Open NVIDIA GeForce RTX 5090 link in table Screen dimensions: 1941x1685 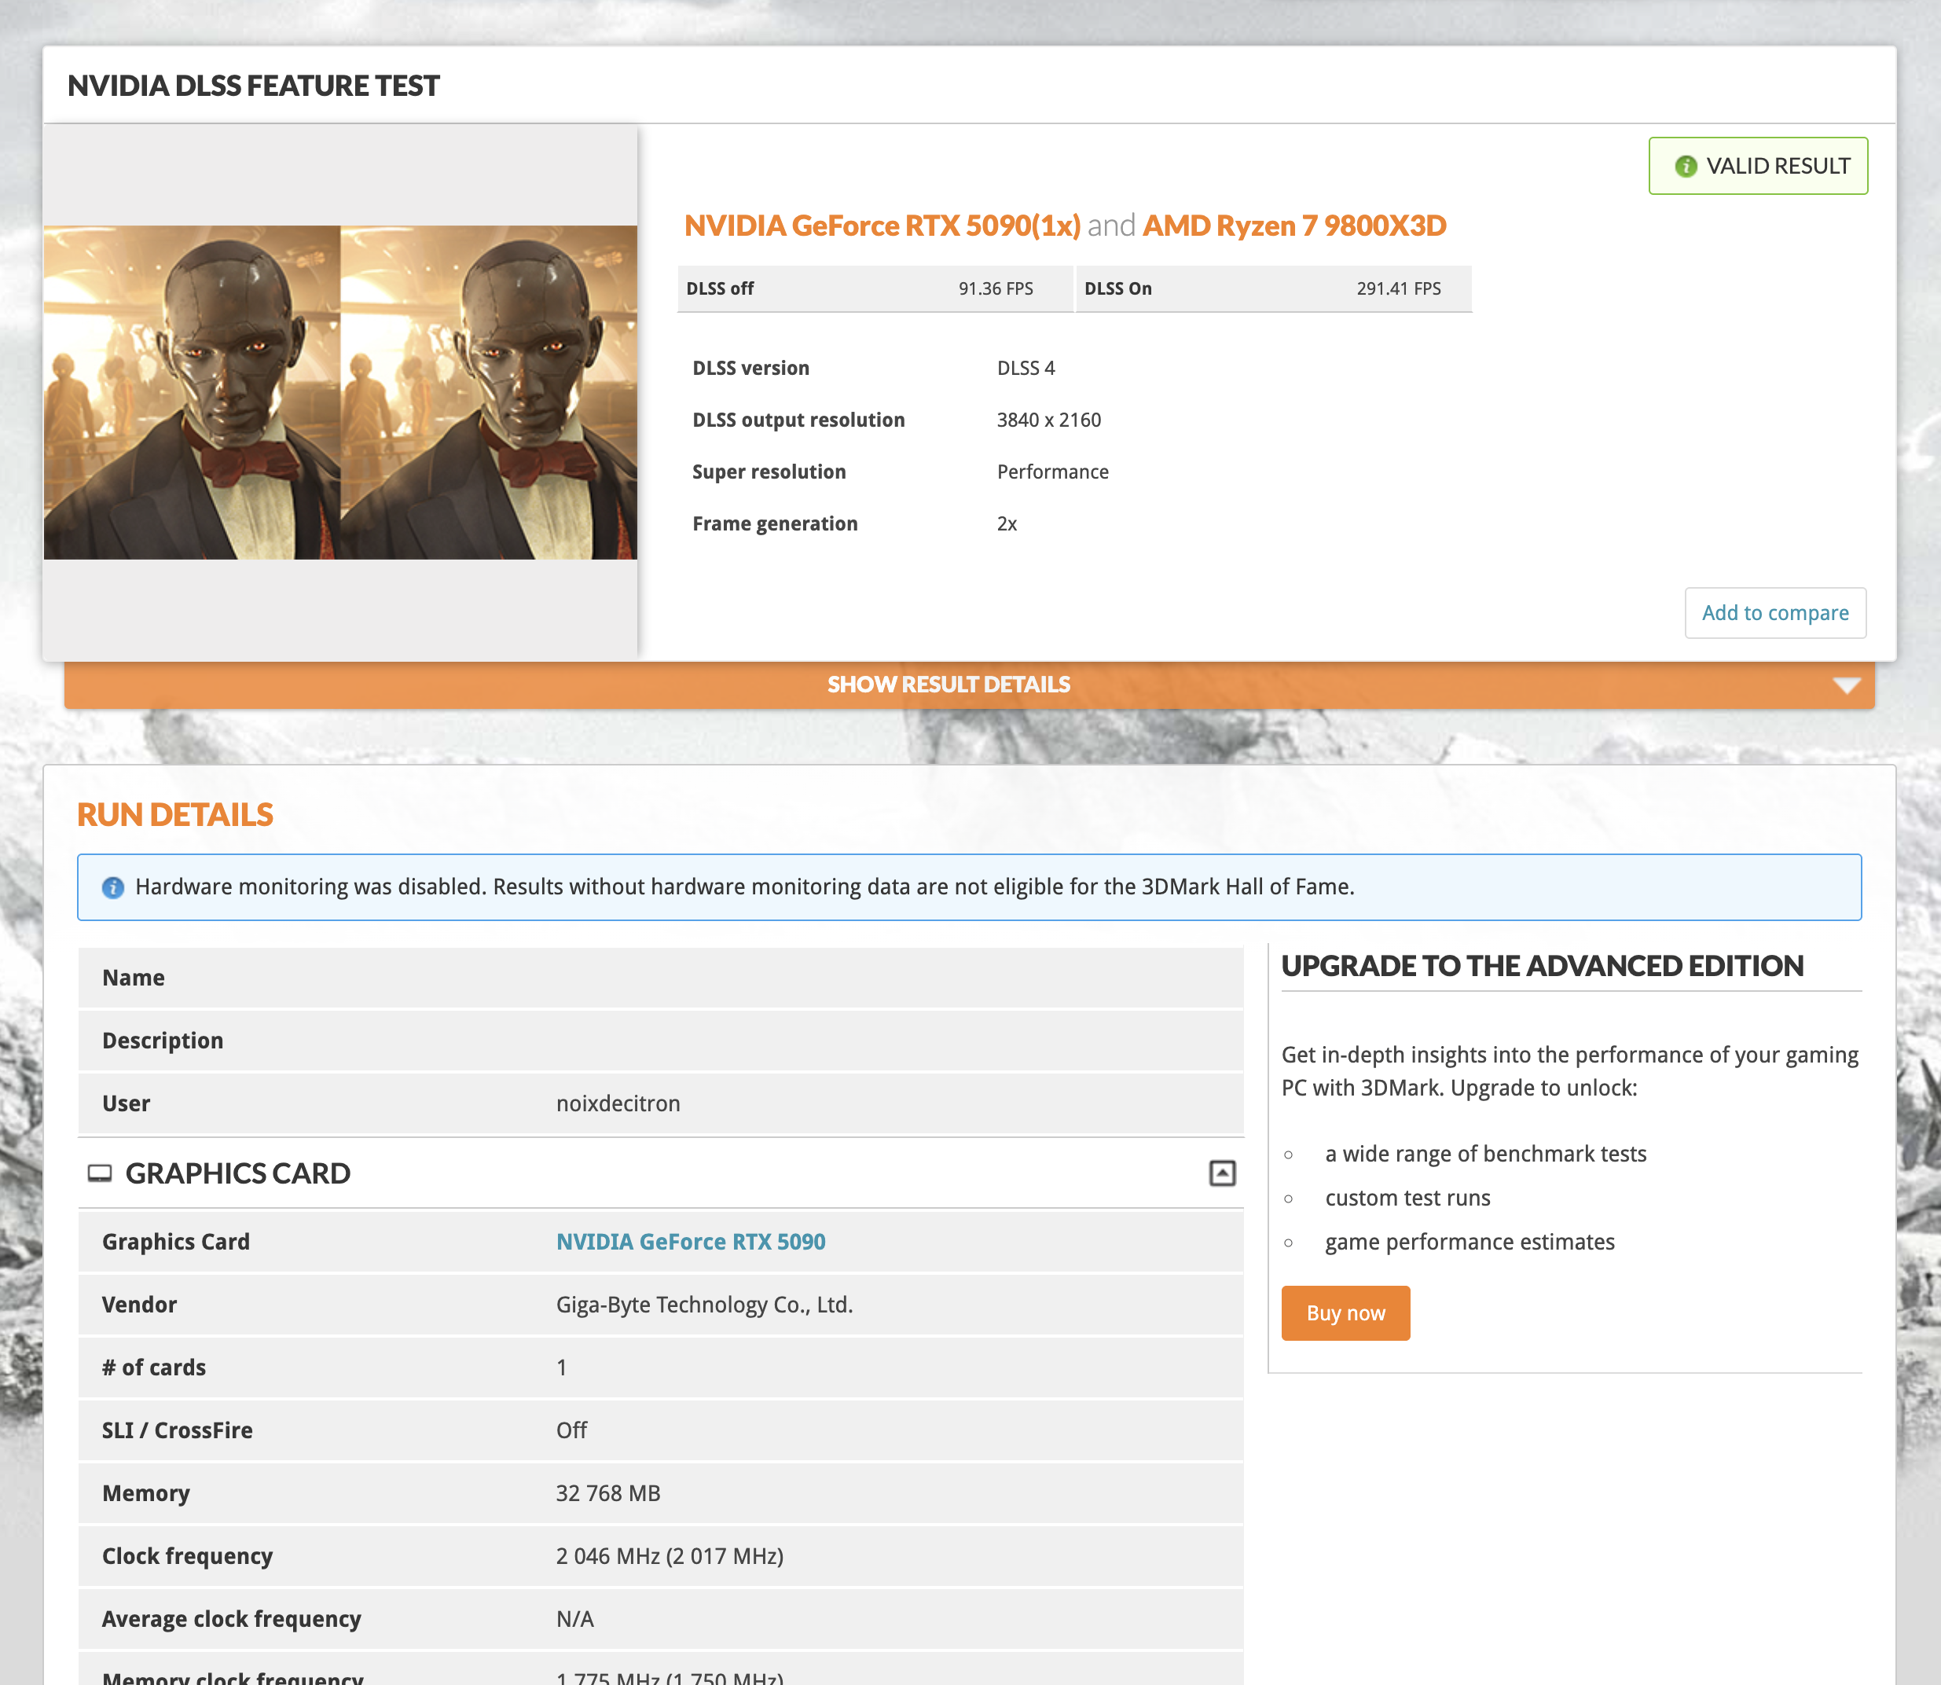[690, 1242]
